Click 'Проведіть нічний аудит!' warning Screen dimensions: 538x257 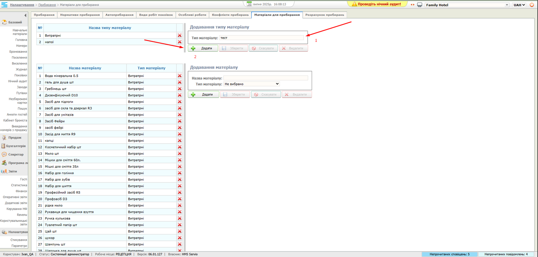pos(376,4)
